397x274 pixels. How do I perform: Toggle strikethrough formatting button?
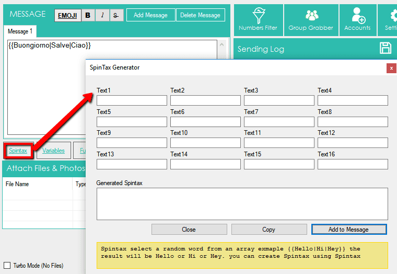tap(116, 15)
